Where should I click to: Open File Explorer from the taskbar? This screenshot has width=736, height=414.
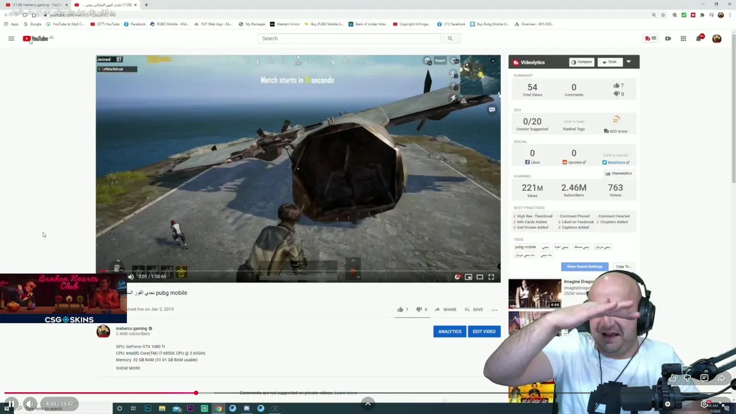pyautogui.click(x=162, y=409)
